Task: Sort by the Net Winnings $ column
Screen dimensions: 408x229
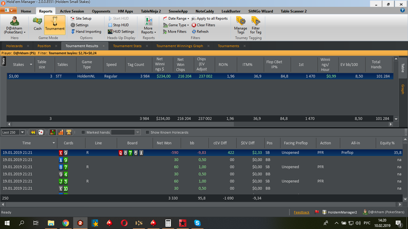Action: [160, 65]
